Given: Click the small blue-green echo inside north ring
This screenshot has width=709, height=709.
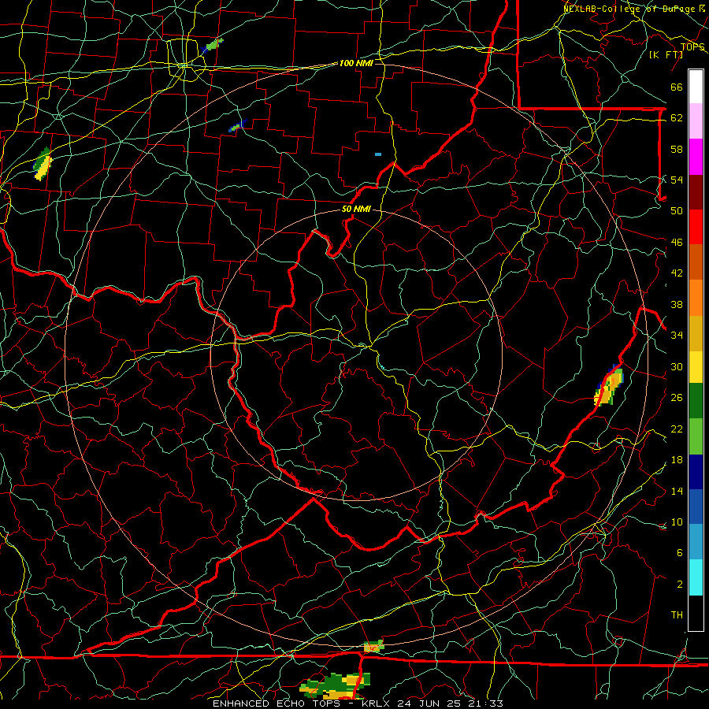Looking at the screenshot, I should pyautogui.click(x=238, y=126).
